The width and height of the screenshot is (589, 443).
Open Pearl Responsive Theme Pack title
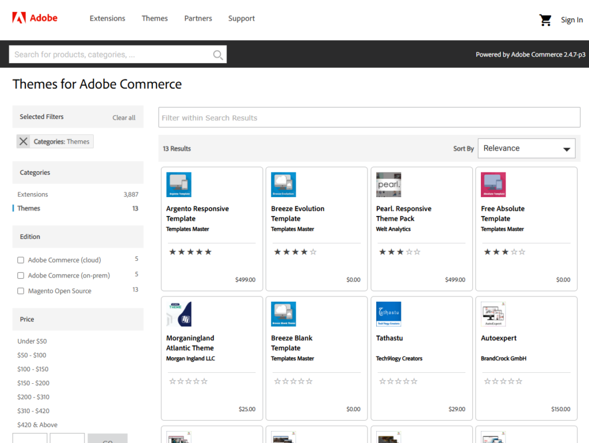(403, 213)
